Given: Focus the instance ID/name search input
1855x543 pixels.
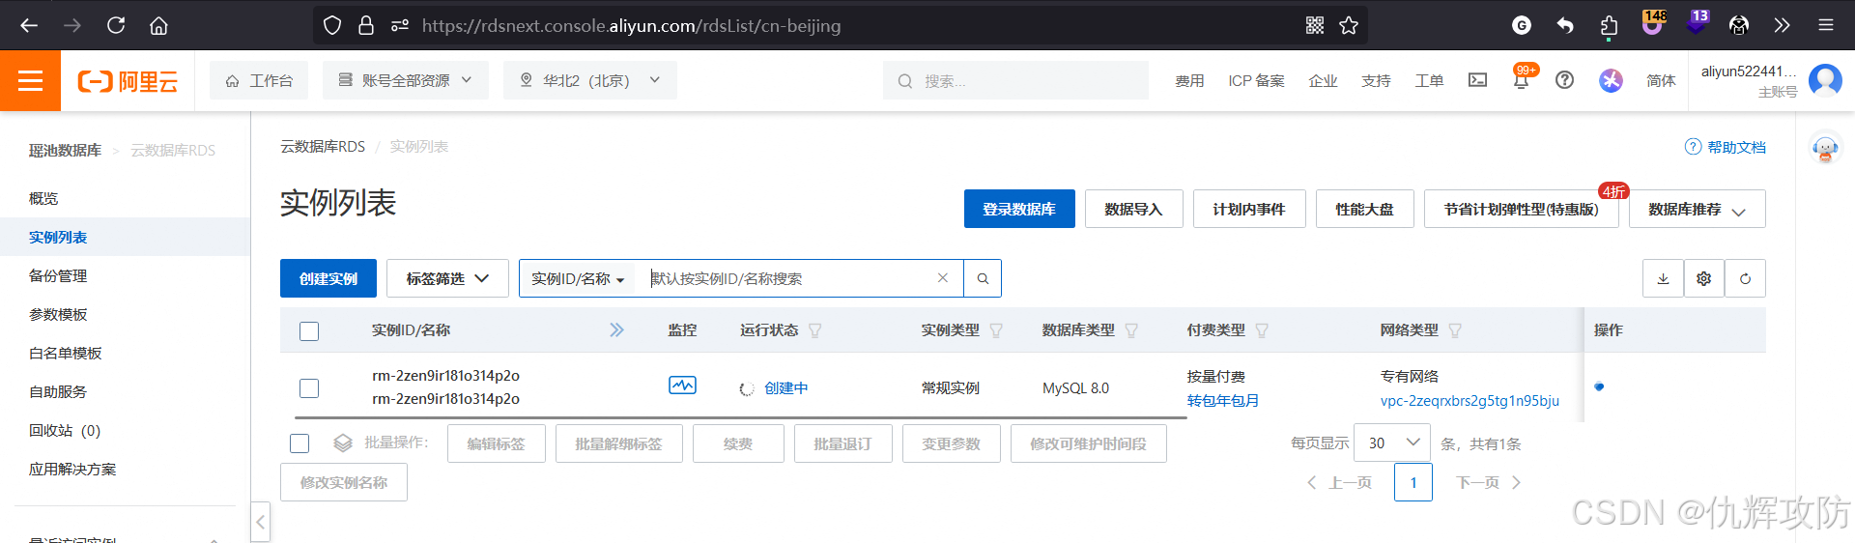Looking at the screenshot, I should click(787, 278).
